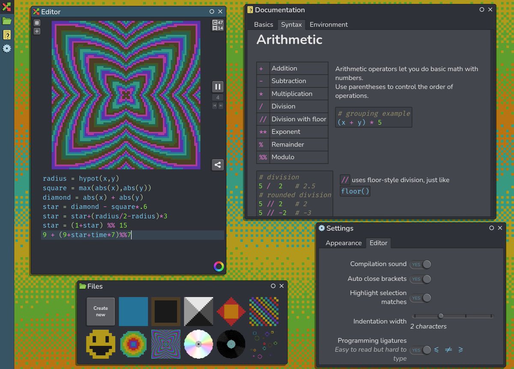Open the scattered colored shapes file thumbnail
The image size is (514, 369).
pyautogui.click(x=264, y=344)
